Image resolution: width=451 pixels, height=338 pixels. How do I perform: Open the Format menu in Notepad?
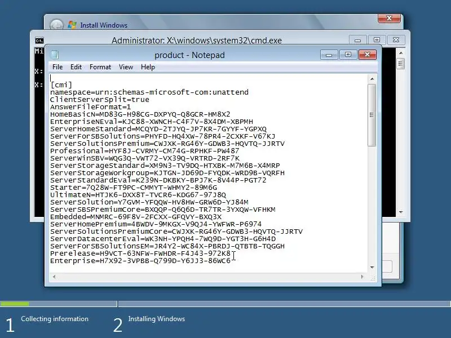[x=100, y=67]
